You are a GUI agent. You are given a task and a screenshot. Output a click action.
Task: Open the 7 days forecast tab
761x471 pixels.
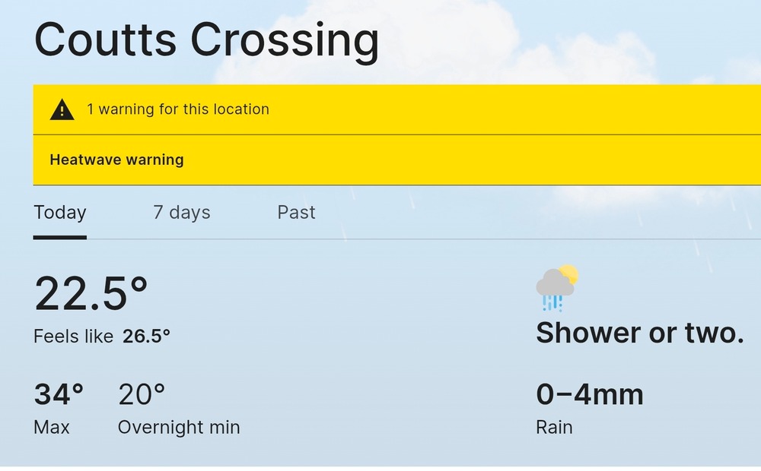[181, 213]
